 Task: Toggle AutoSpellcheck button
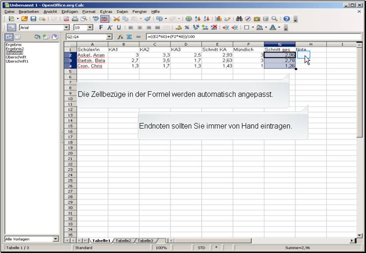pos(105,18)
